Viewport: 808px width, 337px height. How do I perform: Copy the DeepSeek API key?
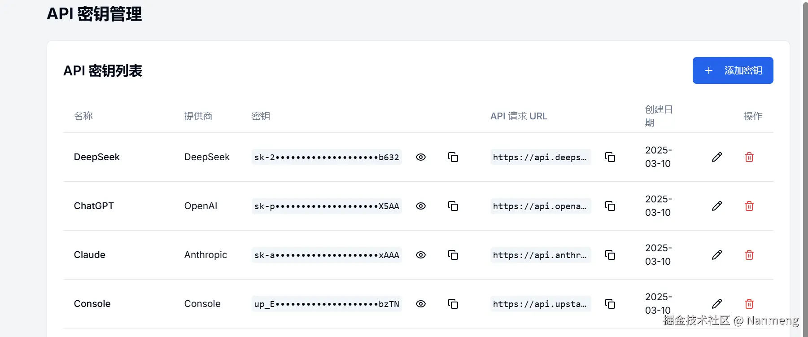453,157
